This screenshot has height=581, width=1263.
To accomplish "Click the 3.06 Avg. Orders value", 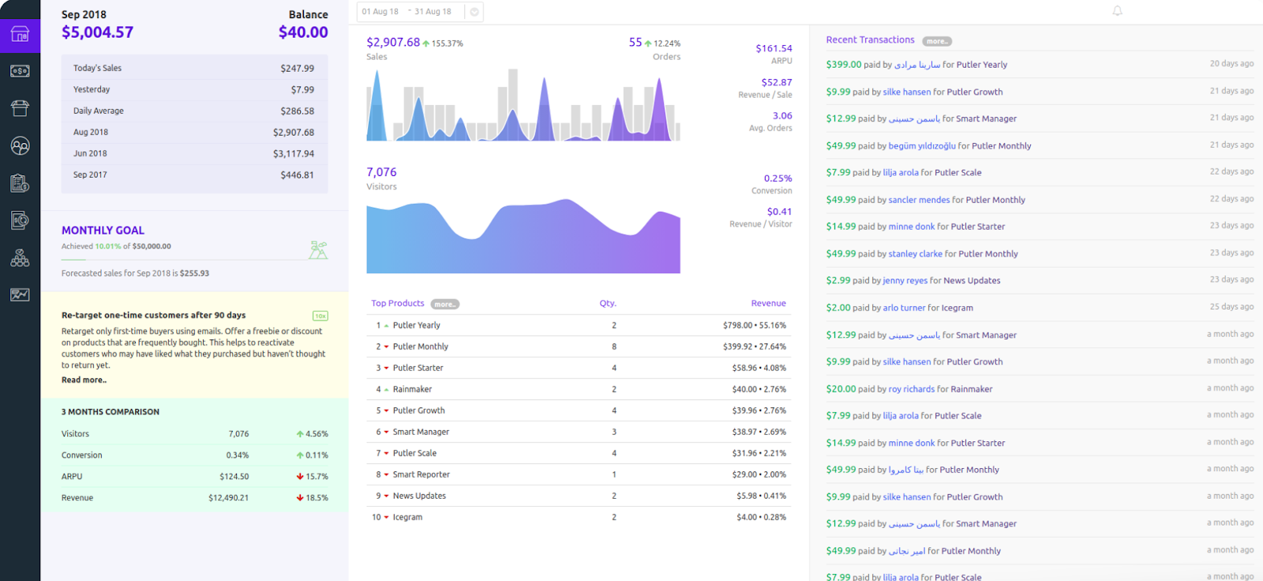I will pyautogui.click(x=782, y=116).
